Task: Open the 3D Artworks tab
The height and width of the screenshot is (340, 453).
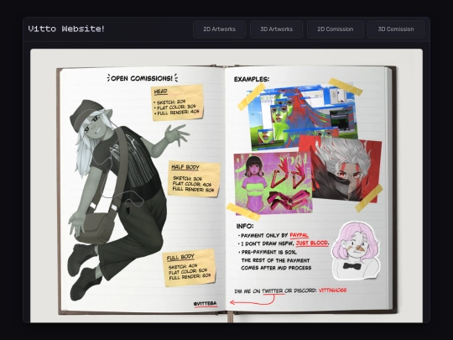Action: tap(277, 29)
